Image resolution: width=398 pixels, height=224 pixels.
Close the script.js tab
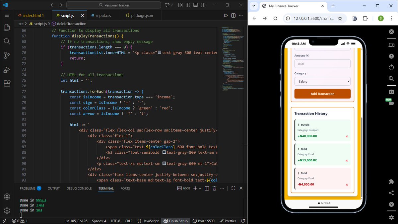coord(82,16)
